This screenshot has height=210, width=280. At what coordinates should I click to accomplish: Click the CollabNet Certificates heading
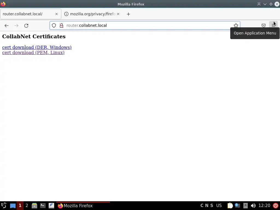tap(34, 36)
